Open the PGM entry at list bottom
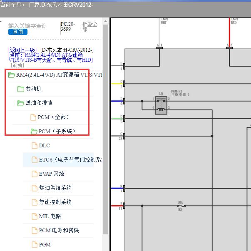 pyautogui.click(x=45, y=244)
